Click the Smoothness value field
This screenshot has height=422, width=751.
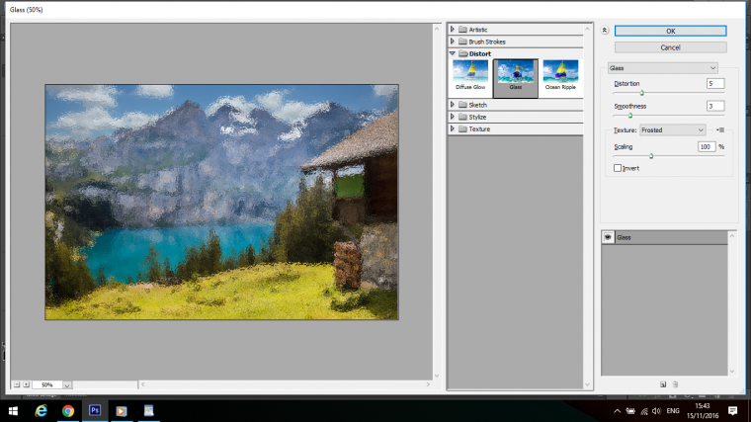point(715,106)
